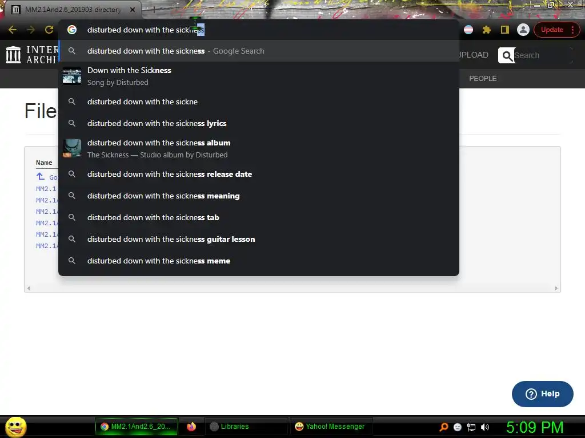The height and width of the screenshot is (438, 585).
Task: Click the Name column header
Action: (x=44, y=163)
